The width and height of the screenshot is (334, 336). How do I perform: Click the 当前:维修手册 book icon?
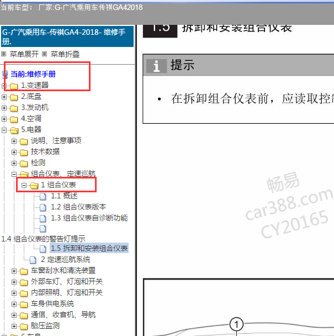(x=5, y=75)
